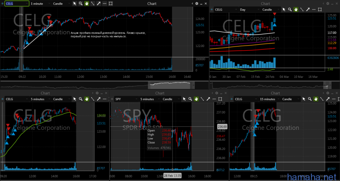The image size is (340, 181).
Task: Activate the zoom magnifier in CELG 5 minutes chart
Action: pyautogui.click(x=80, y=99)
